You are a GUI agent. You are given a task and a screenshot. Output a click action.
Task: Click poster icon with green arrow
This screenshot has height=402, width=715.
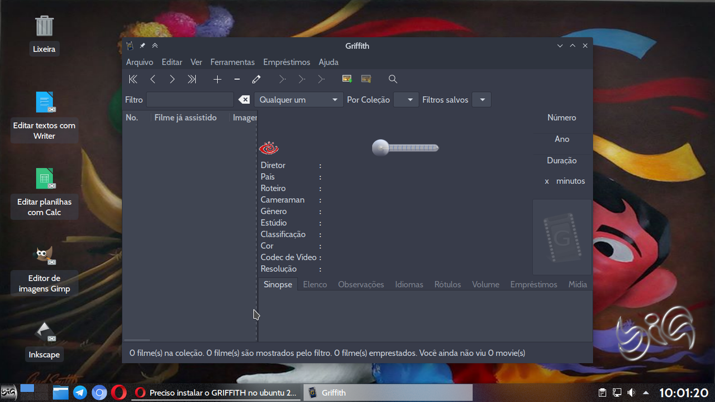point(347,79)
